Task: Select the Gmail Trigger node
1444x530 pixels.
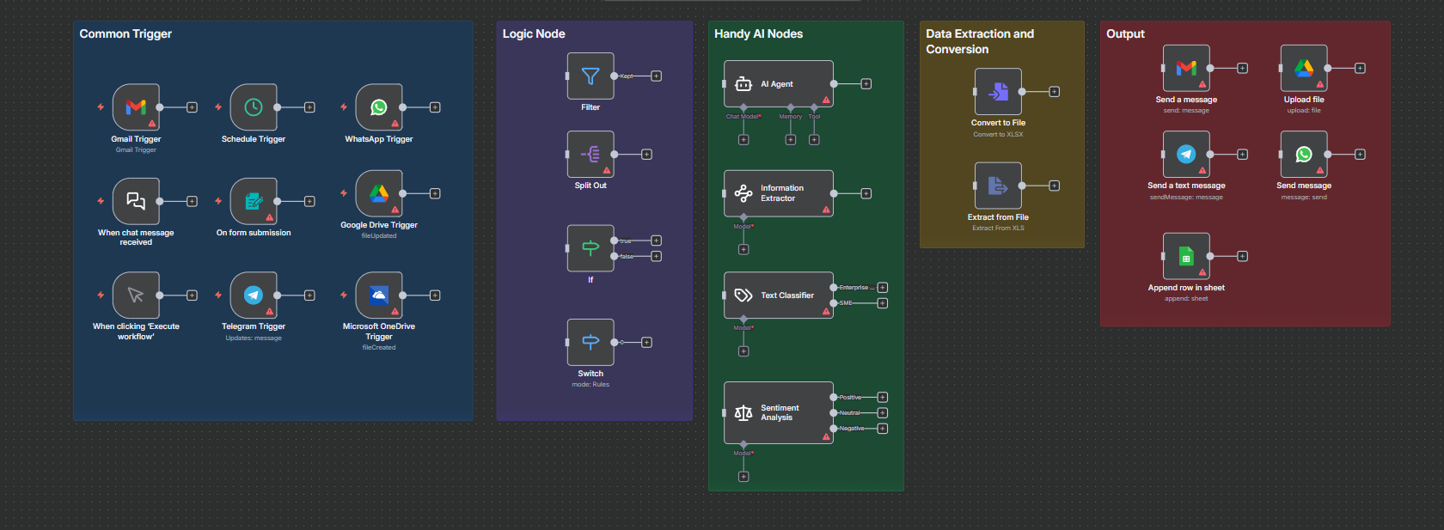Action: pyautogui.click(x=136, y=107)
